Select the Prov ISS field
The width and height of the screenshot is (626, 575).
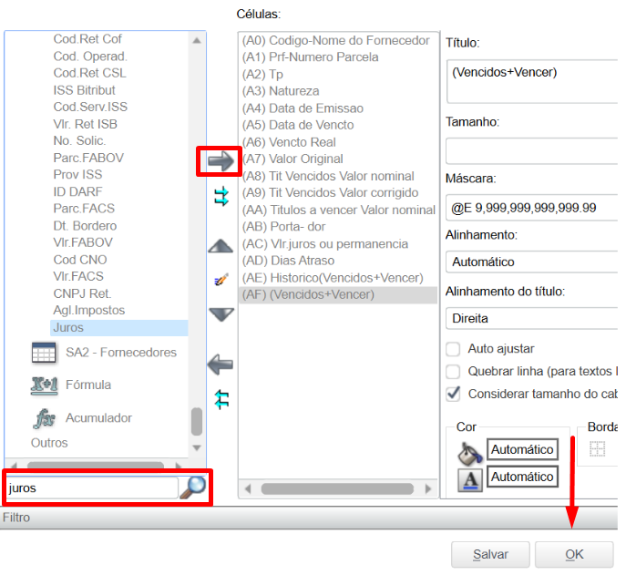pyautogui.click(x=77, y=174)
